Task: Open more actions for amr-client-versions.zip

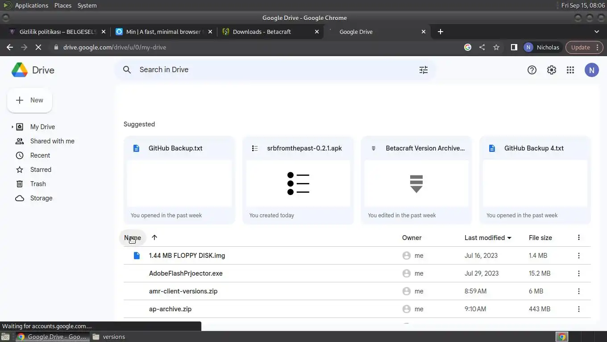Action: (x=579, y=291)
